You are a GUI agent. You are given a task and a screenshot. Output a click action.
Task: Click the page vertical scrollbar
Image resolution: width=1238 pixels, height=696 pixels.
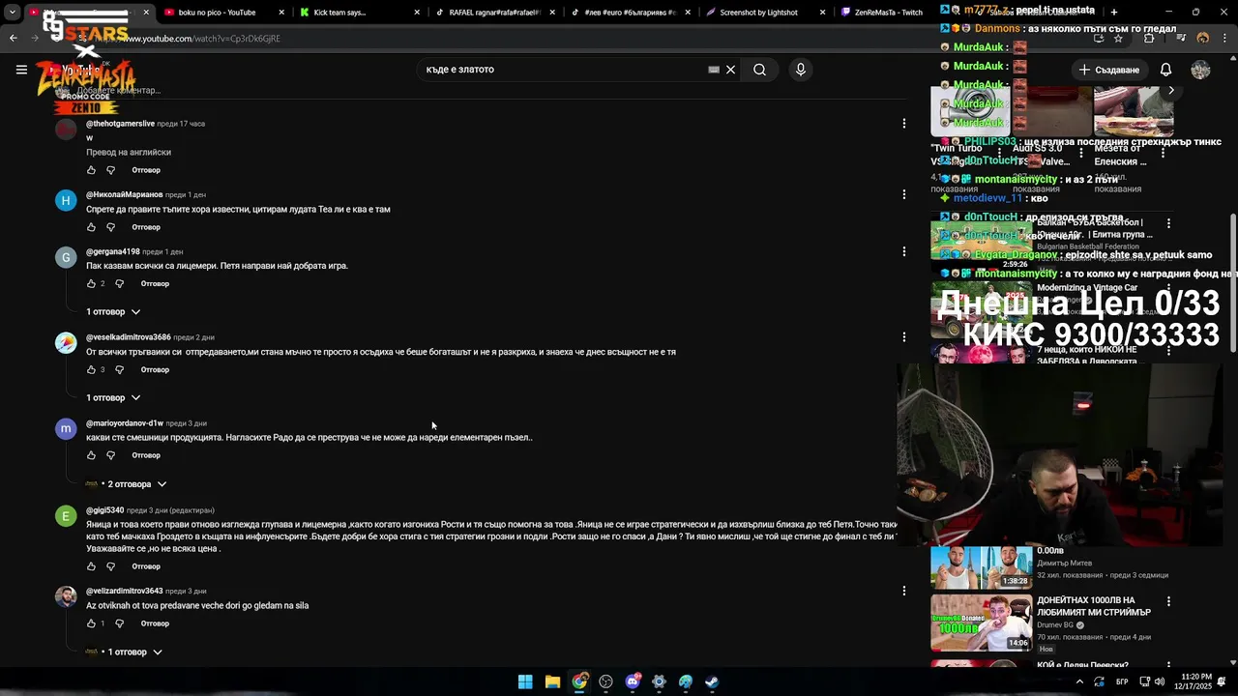point(1232,280)
